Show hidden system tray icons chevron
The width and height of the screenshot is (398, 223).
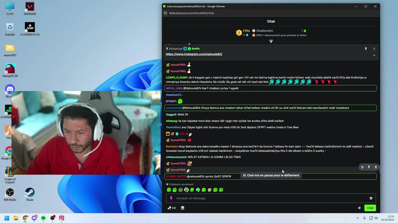point(358,218)
